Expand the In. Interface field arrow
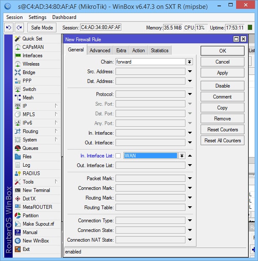Image resolution: width=258 pixels, height=261 pixels. click(x=190, y=133)
